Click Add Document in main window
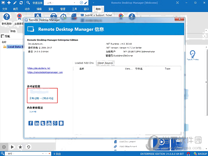 click(125, 142)
